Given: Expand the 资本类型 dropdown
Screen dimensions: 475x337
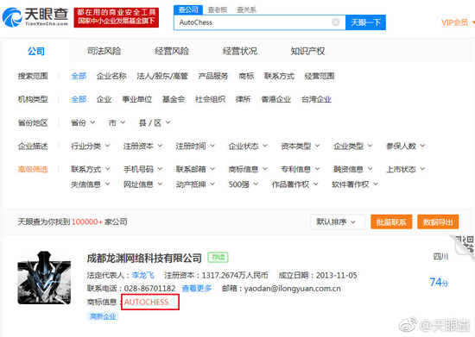Looking at the screenshot, I should (x=301, y=146).
